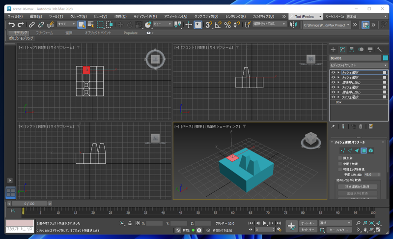Toggle Percent Snap icon
The width and height of the screenshot is (393, 239).
pos(227,25)
